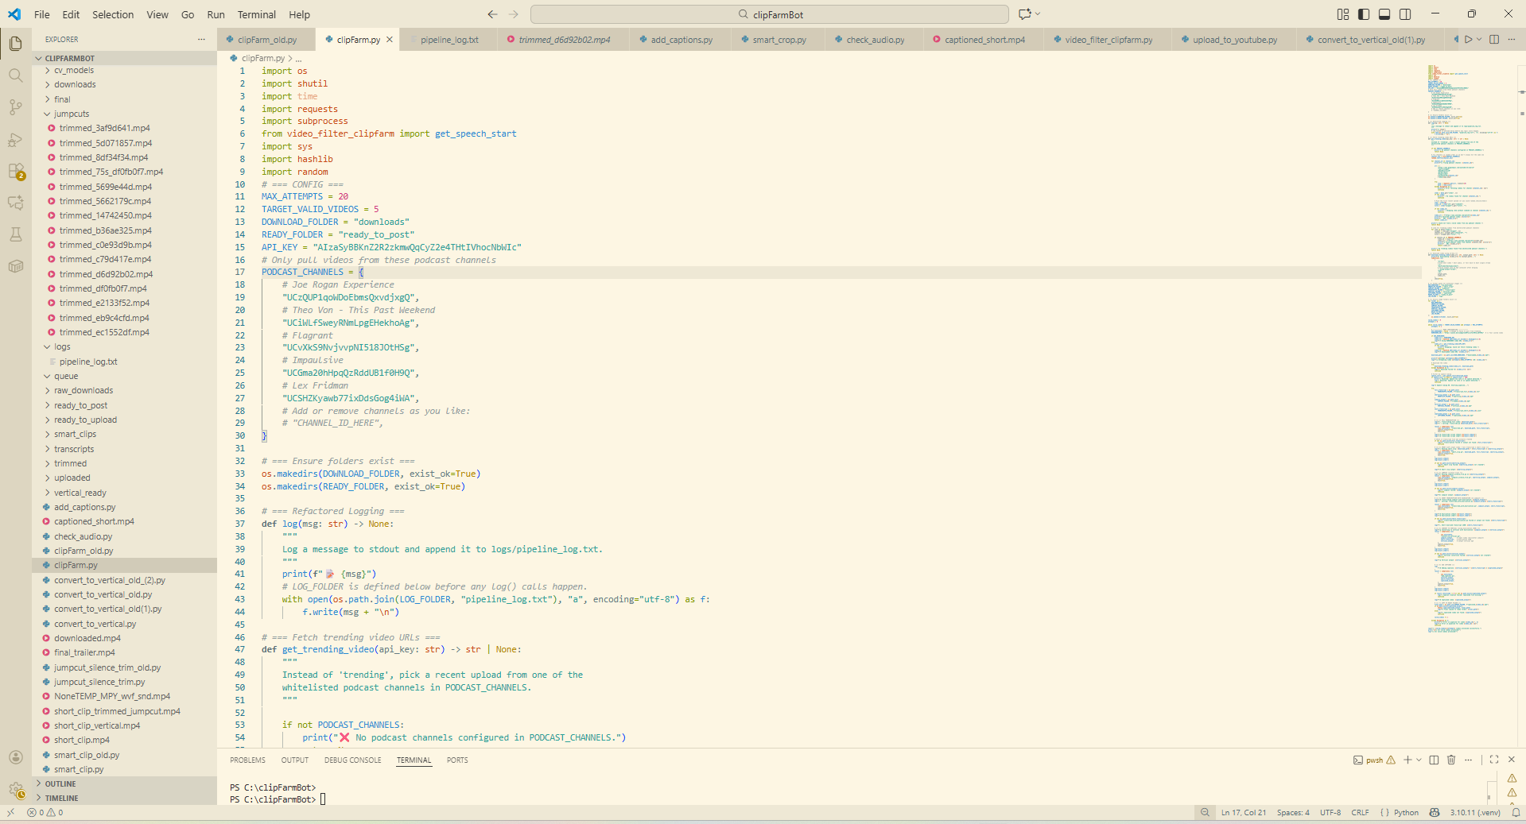1526x824 pixels.
Task: Open the PROBLEMS panel tab
Action: pyautogui.click(x=247, y=760)
